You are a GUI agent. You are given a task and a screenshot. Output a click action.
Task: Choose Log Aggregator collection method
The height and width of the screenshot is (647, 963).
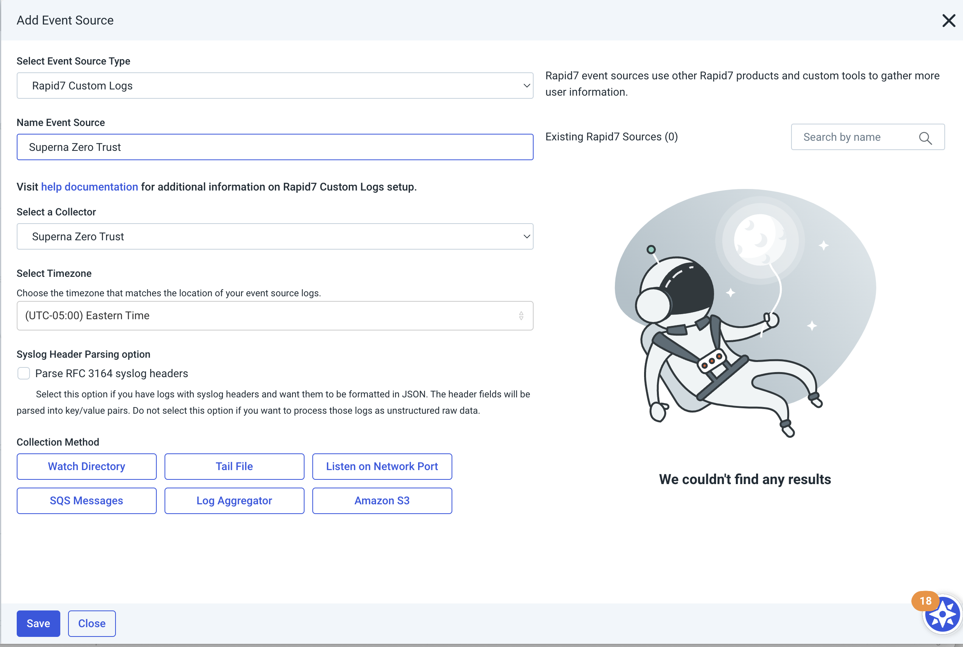[234, 500]
